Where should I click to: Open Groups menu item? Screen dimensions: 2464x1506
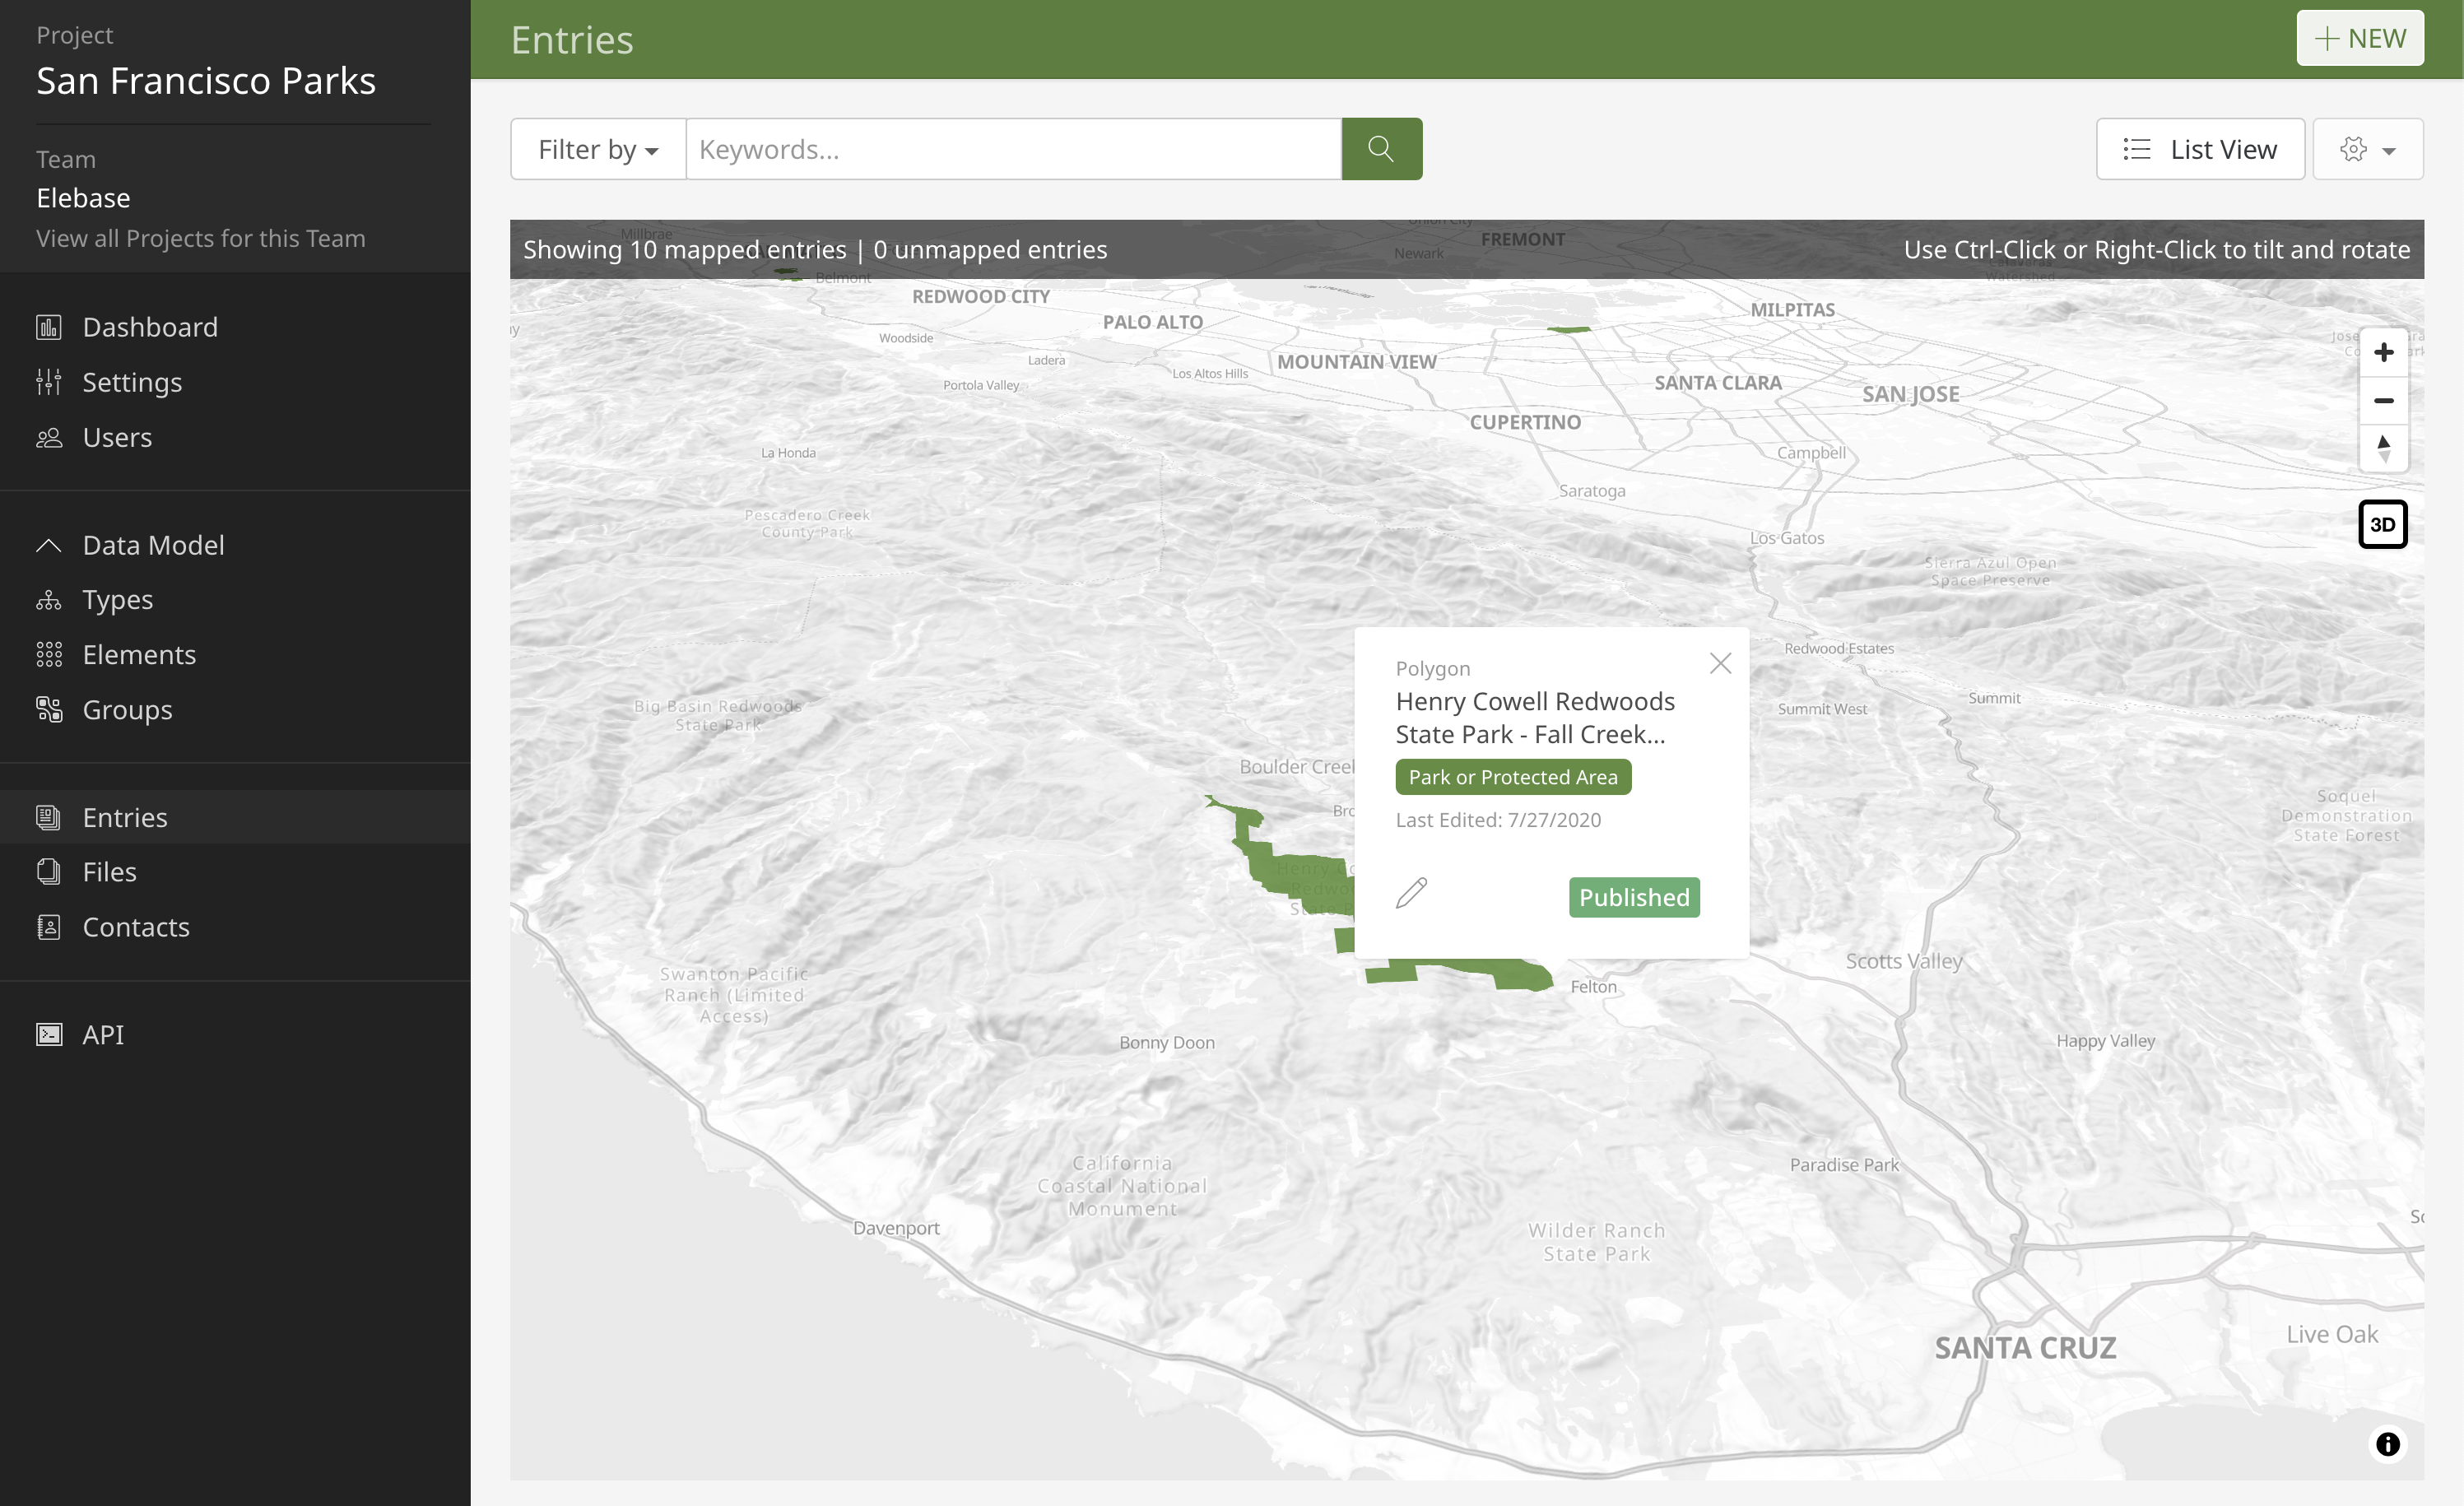127,710
